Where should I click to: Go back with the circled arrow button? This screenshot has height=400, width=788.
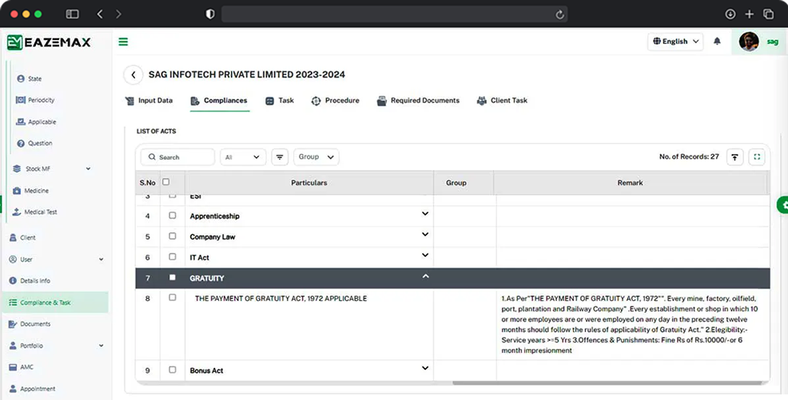133,75
